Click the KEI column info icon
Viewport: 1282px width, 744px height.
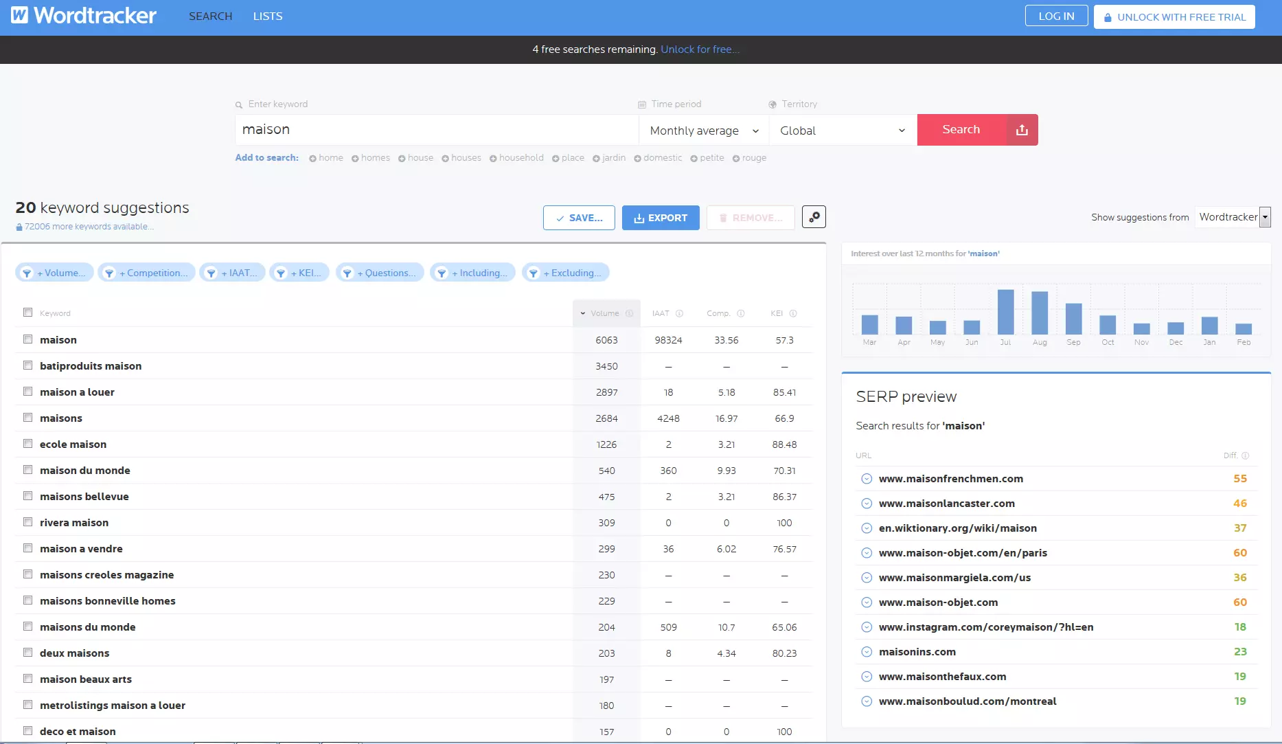(792, 313)
